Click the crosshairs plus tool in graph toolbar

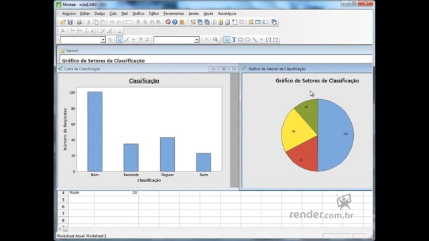coord(133,39)
